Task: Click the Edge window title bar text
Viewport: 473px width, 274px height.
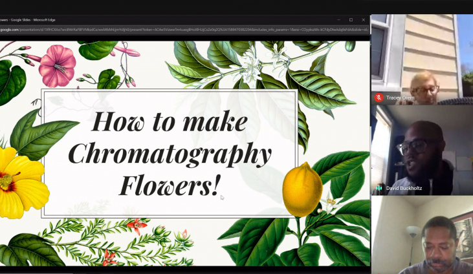Action: click(x=28, y=20)
